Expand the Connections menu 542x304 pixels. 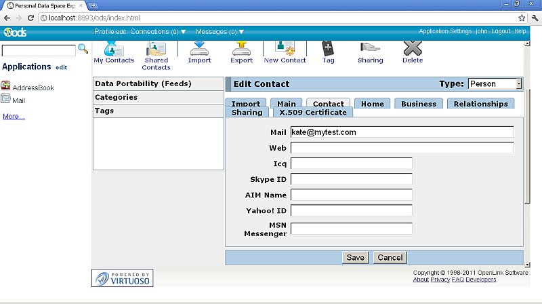(158, 32)
